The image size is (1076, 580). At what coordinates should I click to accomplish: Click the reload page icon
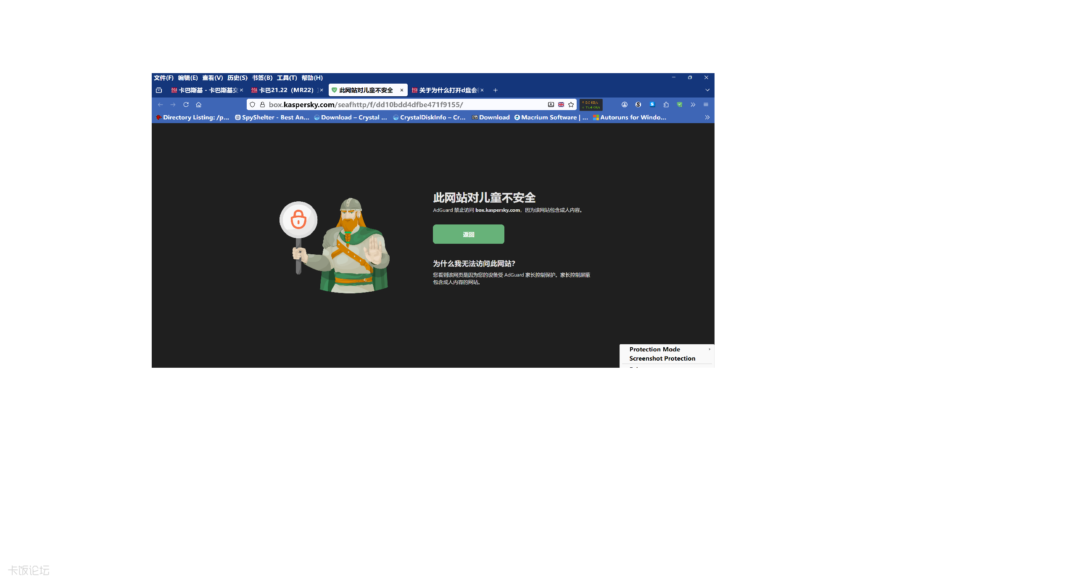coord(186,105)
